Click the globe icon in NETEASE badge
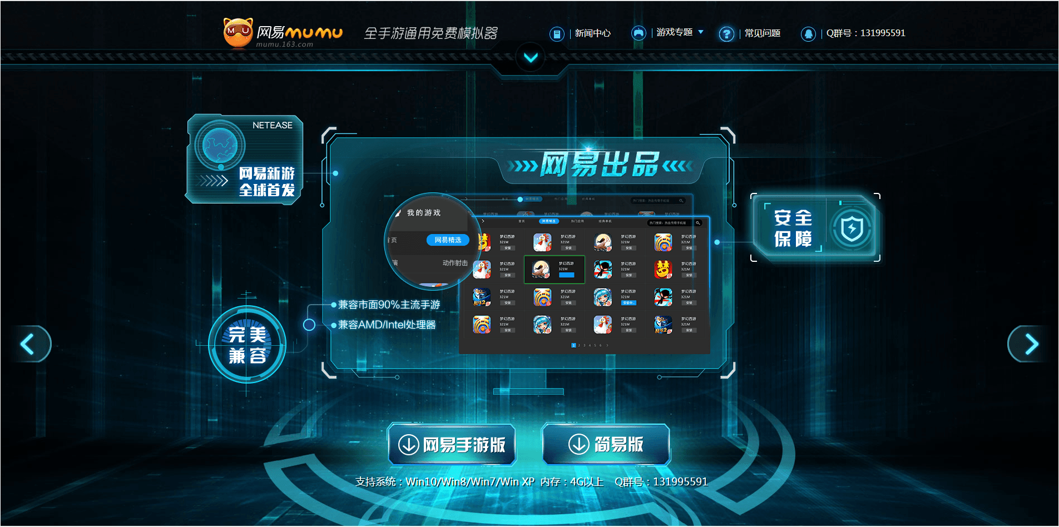Screen dimensions: 1059x527 (220, 146)
